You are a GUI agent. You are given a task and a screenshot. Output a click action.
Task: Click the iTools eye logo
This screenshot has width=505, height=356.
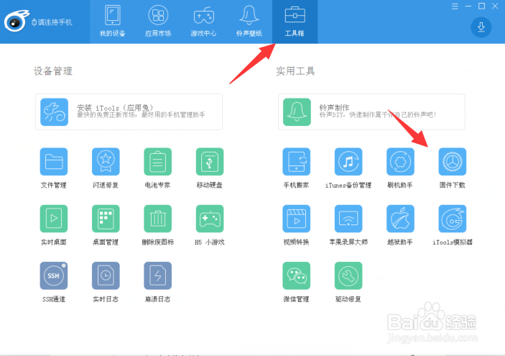(16, 22)
